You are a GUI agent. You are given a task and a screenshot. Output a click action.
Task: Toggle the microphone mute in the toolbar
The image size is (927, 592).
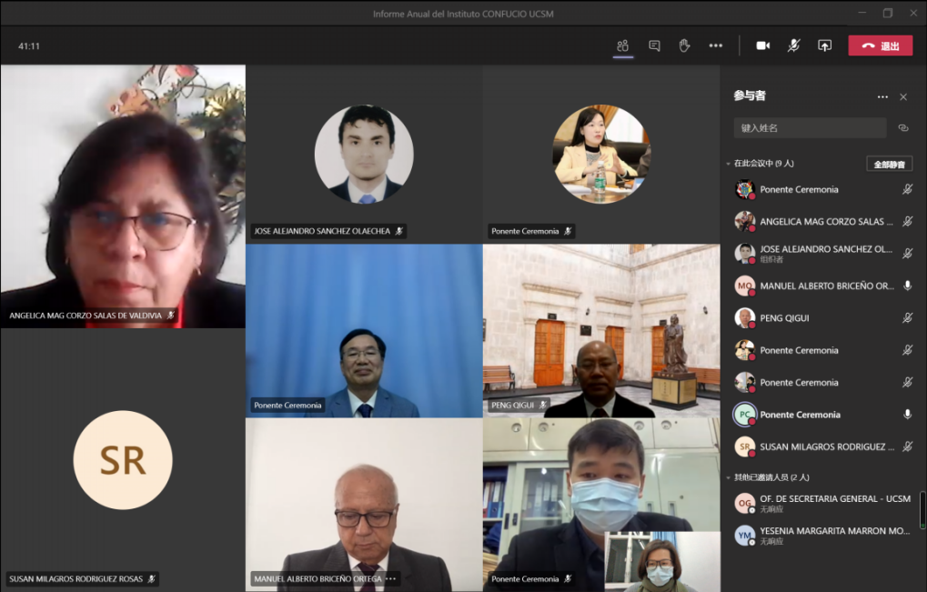pyautogui.click(x=793, y=45)
